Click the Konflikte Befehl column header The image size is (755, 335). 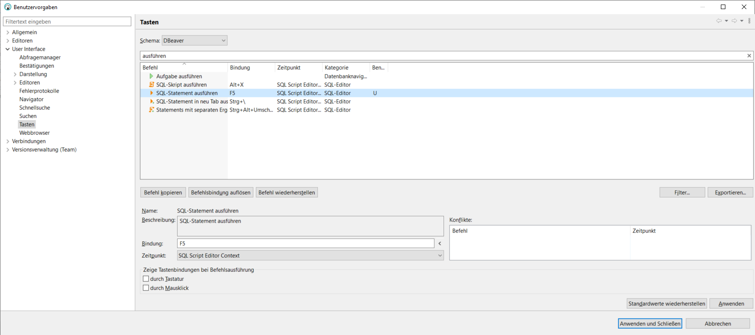pyautogui.click(x=540, y=231)
